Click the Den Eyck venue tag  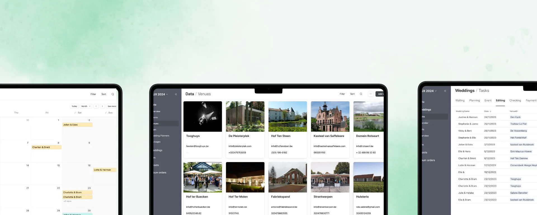point(515,117)
